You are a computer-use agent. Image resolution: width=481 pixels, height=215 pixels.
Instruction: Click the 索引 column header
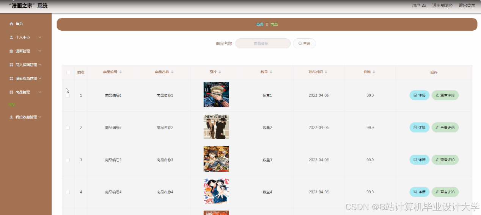click(81, 72)
